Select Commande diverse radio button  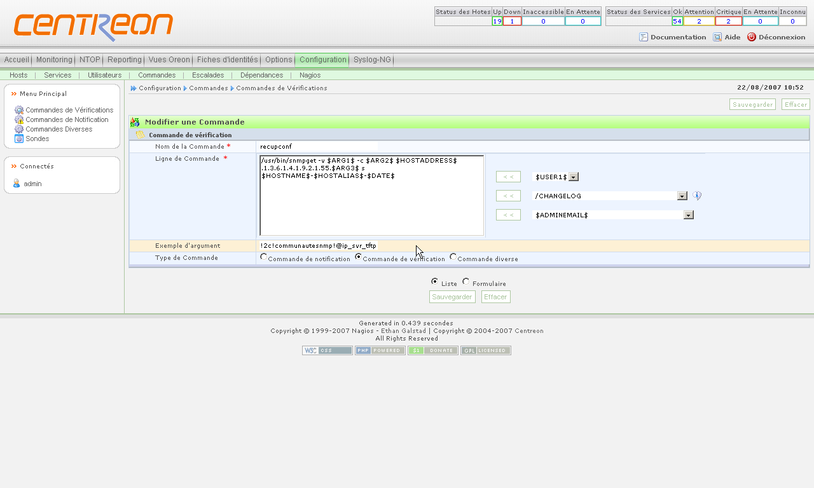(453, 257)
